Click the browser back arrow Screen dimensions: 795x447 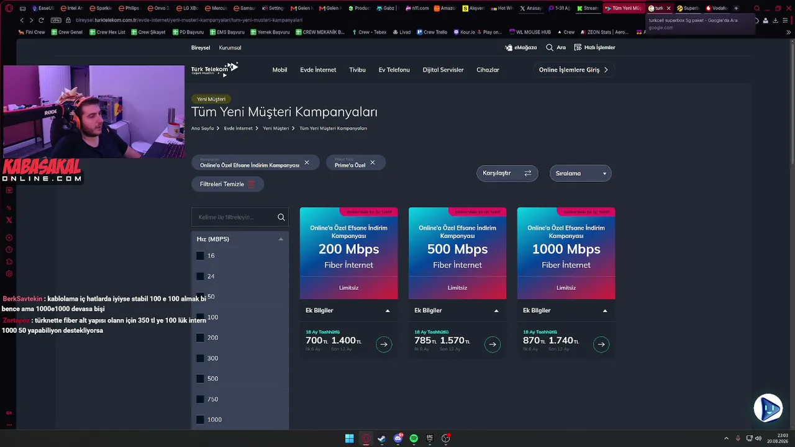coord(22,20)
